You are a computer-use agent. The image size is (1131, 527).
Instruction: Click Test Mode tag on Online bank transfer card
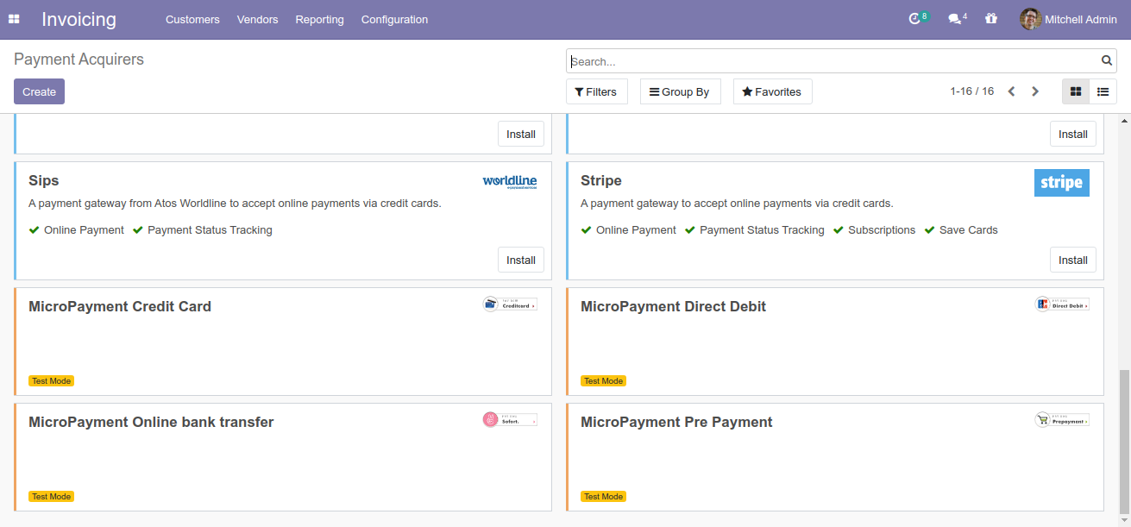click(51, 496)
